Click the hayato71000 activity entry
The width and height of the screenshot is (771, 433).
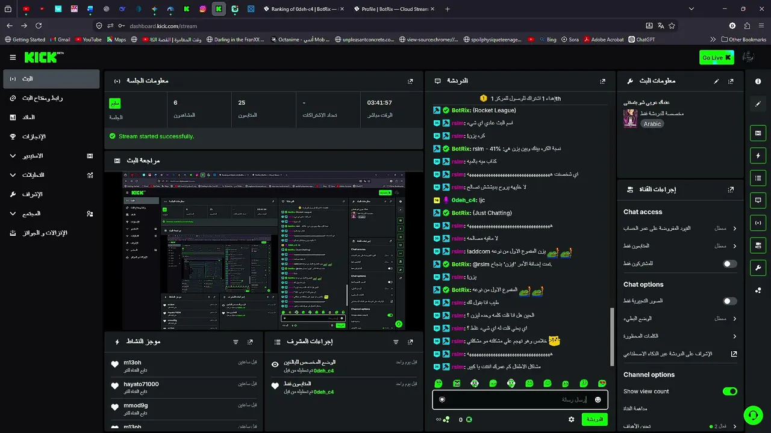coord(184,387)
